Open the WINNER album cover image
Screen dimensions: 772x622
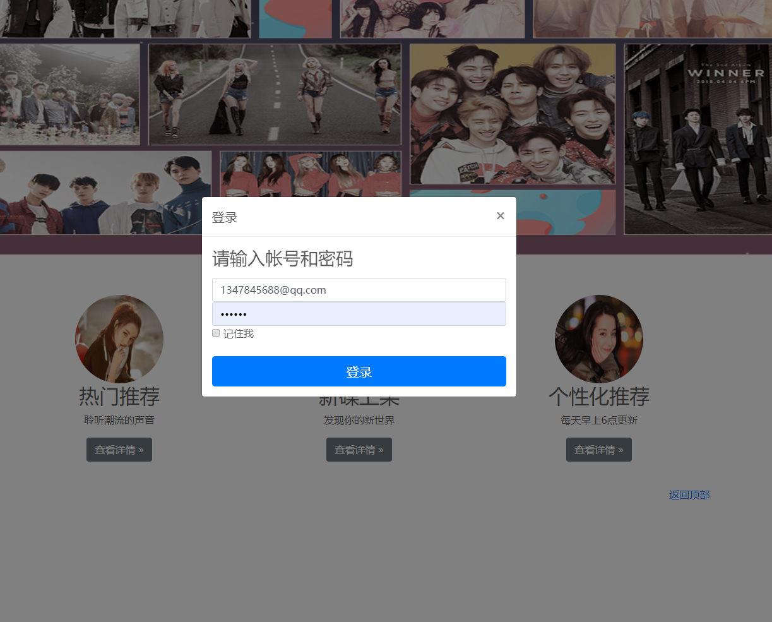click(x=698, y=139)
